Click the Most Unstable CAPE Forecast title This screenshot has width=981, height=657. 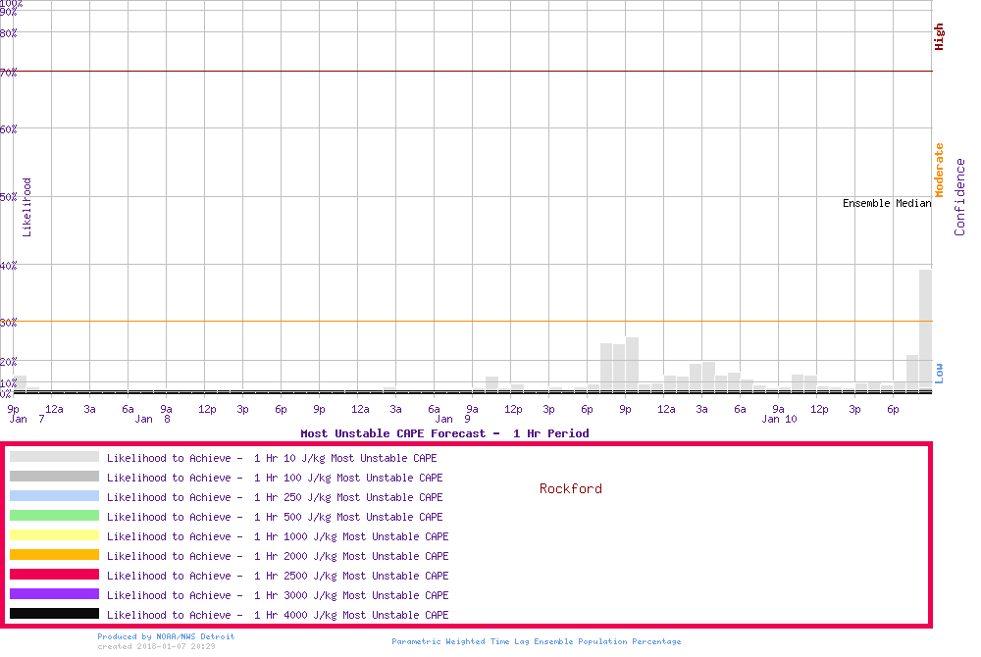tap(444, 432)
